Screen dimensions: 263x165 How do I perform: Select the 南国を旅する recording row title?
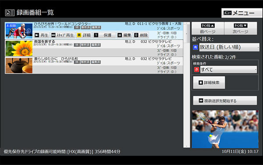[44, 41]
